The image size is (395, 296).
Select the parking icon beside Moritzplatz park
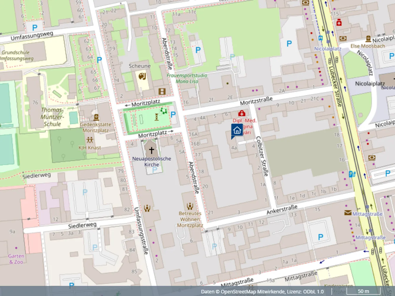[173, 114]
